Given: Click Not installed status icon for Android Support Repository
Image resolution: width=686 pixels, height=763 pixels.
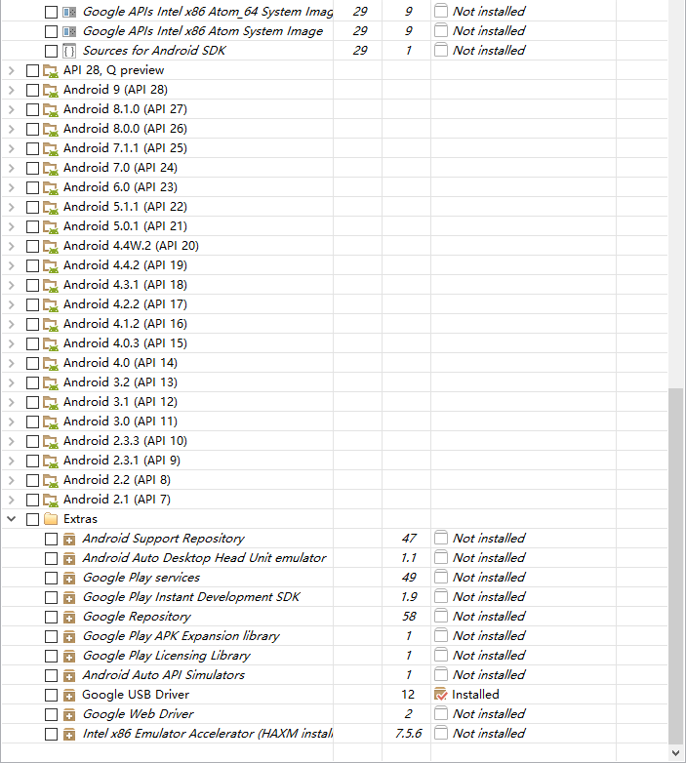Looking at the screenshot, I should pos(441,538).
